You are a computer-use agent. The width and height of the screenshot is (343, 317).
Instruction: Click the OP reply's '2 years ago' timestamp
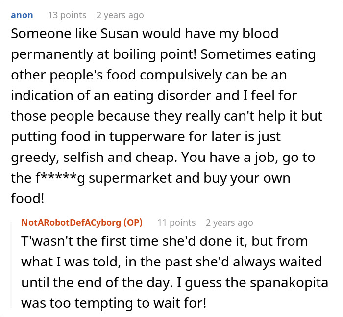pyautogui.click(x=229, y=222)
